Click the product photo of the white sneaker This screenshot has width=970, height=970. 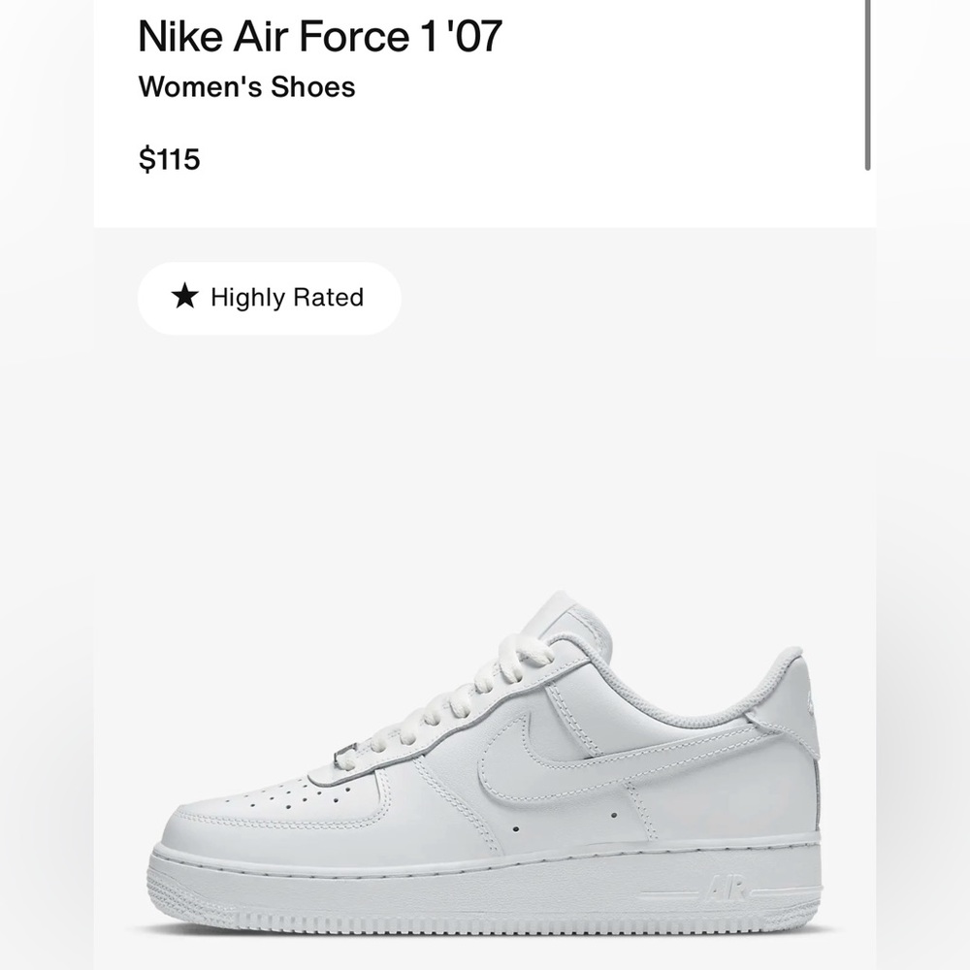[485, 766]
